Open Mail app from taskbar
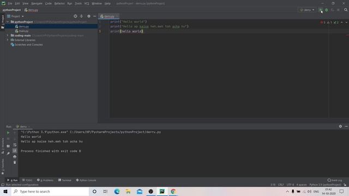Viewport: 349px width, 196px height. coord(140,191)
